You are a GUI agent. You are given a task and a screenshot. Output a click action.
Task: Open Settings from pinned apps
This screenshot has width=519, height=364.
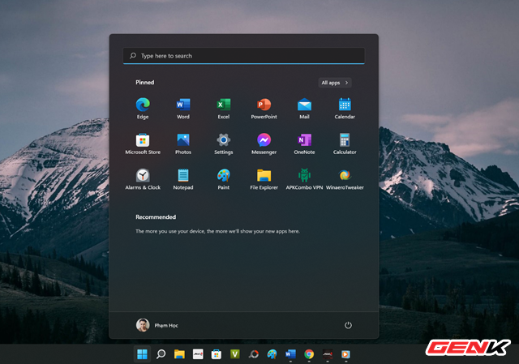click(224, 143)
